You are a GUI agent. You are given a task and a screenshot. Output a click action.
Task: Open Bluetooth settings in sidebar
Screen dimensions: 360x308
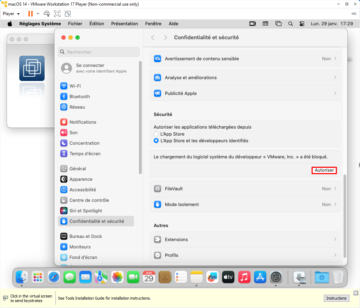click(x=96, y=97)
